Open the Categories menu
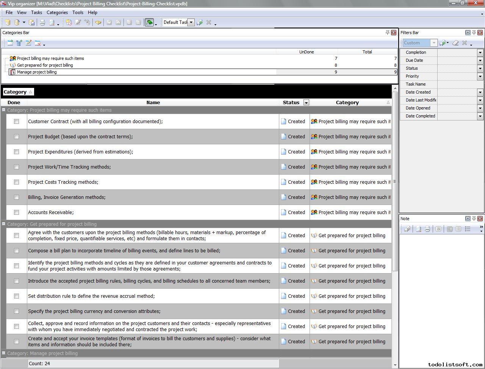The image size is (485, 369). pyautogui.click(x=57, y=13)
